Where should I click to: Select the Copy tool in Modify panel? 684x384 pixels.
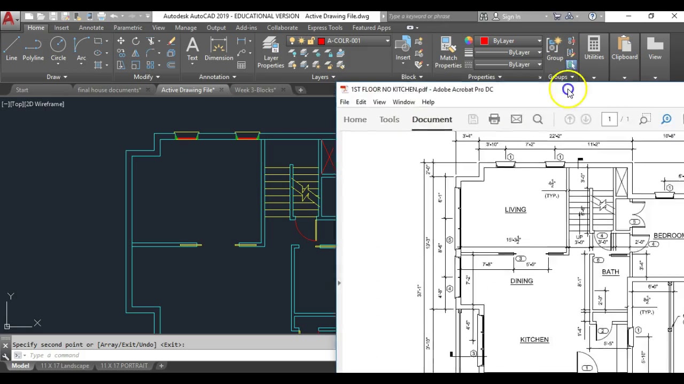tap(121, 53)
